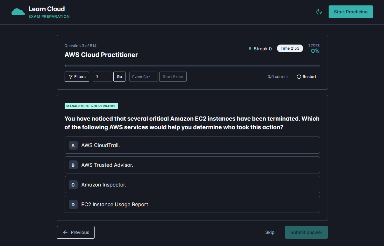Viewport: 384px width, 246px height.
Task: Select answer B, AWS Trusted Advisor
Action: pyautogui.click(x=192, y=165)
